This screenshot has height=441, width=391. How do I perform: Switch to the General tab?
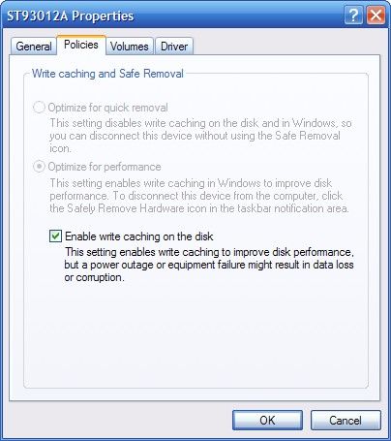34,47
